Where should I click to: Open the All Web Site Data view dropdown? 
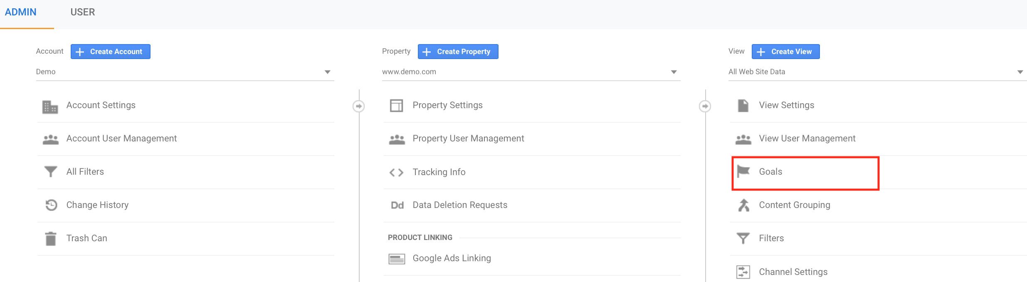[877, 72]
